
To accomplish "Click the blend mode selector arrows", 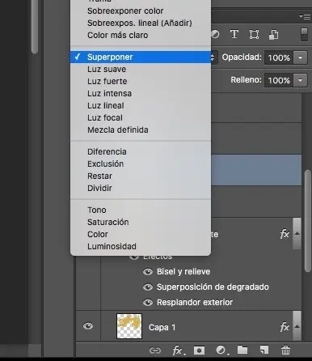I will [x=213, y=57].
